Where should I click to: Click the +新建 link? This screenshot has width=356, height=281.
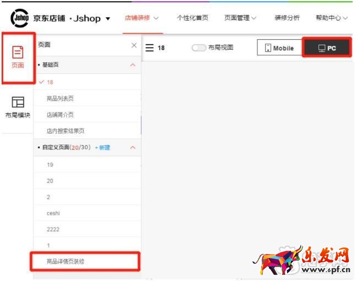[103, 148]
